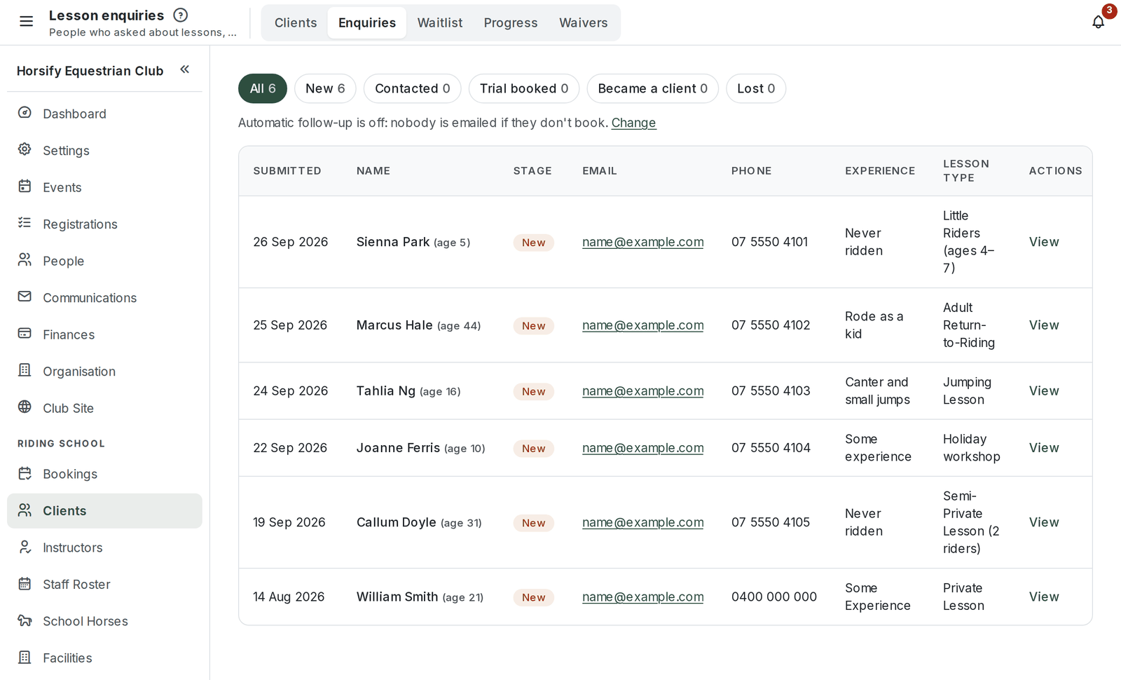View Joanne Ferris's enquiry
This screenshot has width=1121, height=680.
tap(1044, 448)
